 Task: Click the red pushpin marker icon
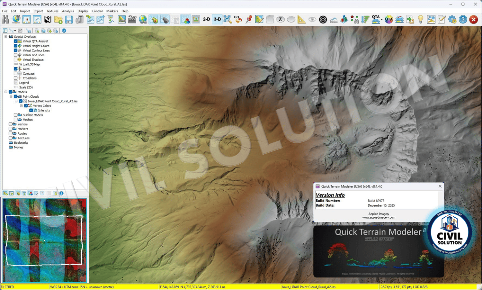249,20
